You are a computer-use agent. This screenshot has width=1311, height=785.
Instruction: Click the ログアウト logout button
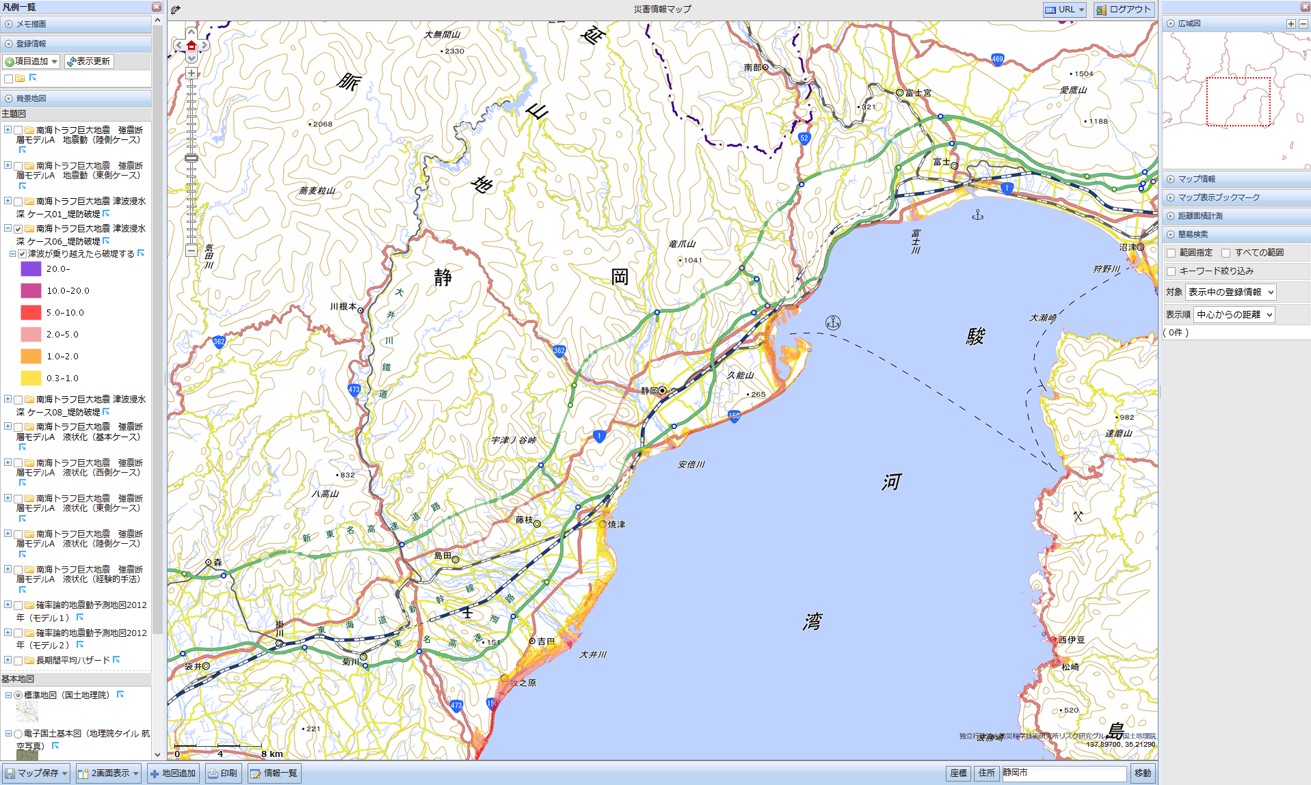point(1124,10)
